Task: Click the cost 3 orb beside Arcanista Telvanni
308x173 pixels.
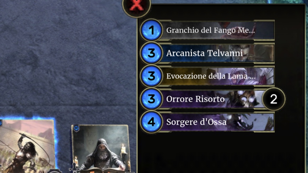Action: coord(151,53)
